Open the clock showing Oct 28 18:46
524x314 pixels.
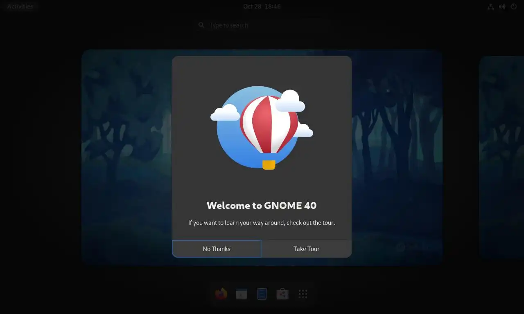coord(262,7)
